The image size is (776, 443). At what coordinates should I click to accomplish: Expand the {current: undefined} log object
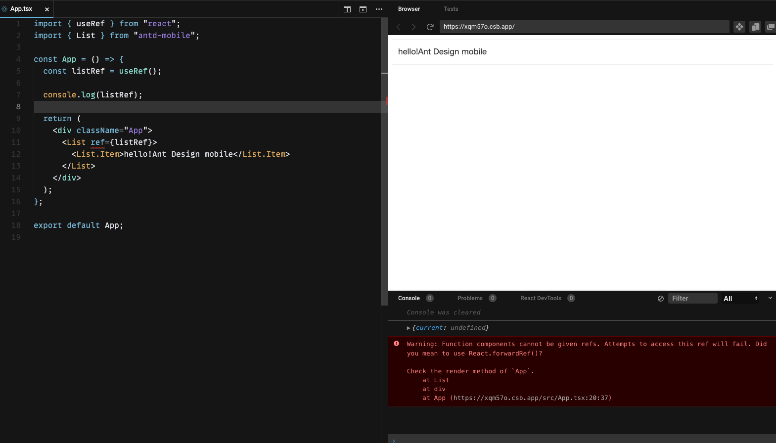pyautogui.click(x=409, y=328)
